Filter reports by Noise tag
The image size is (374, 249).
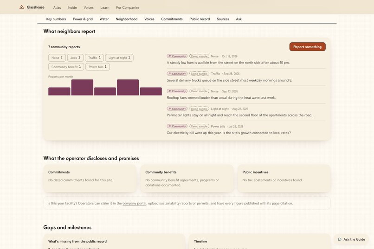pyautogui.click(x=57, y=57)
